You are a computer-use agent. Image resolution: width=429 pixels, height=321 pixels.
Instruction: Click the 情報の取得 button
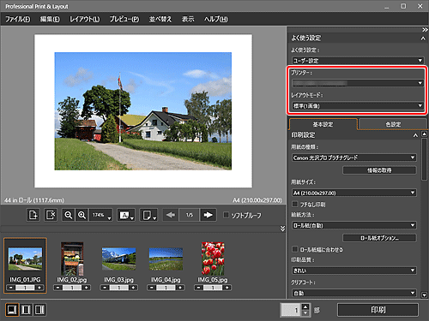(379, 170)
